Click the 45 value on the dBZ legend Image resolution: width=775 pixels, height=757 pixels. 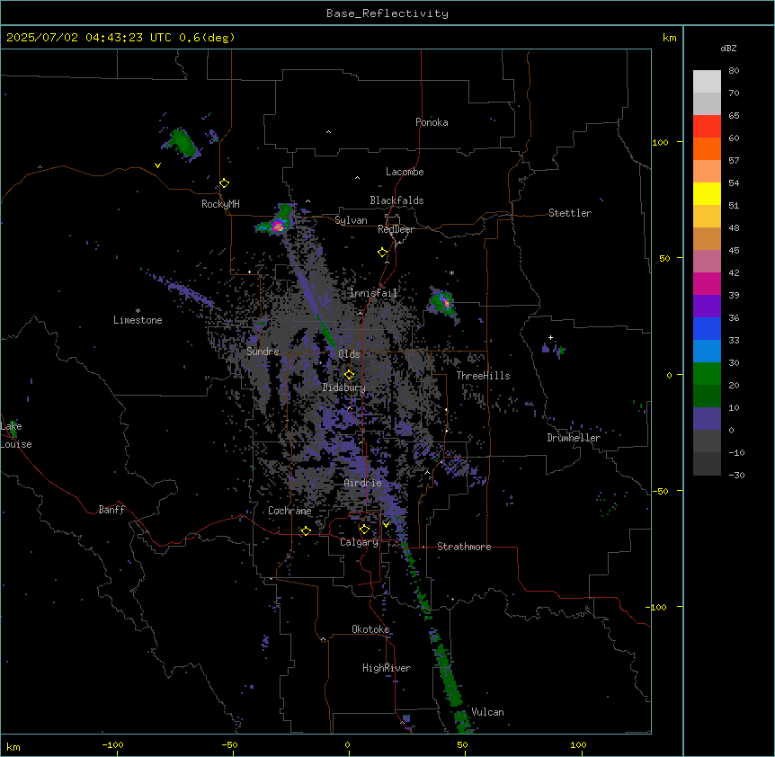coord(734,250)
